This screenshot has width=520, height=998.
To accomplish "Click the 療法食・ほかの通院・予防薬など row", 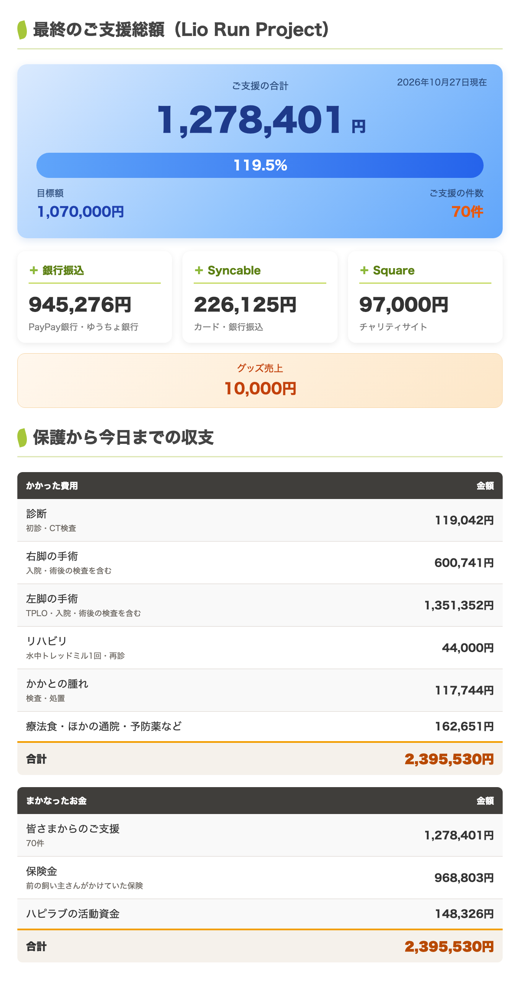I will tap(260, 726).
